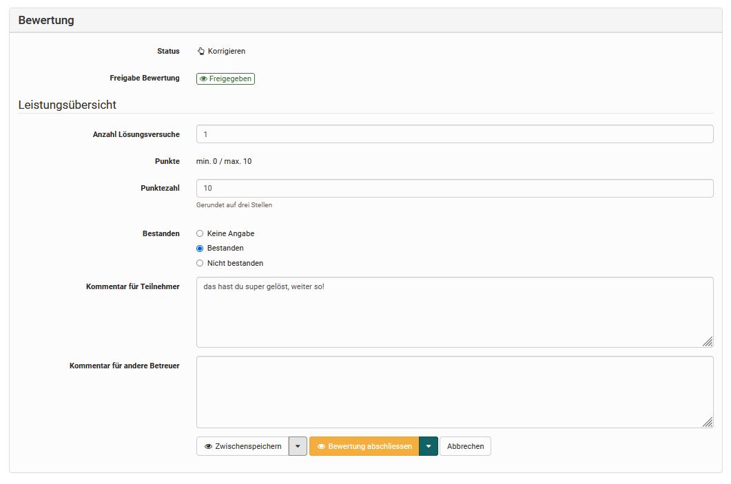Mark as Nicht bestanden
731x484 pixels.
point(200,263)
